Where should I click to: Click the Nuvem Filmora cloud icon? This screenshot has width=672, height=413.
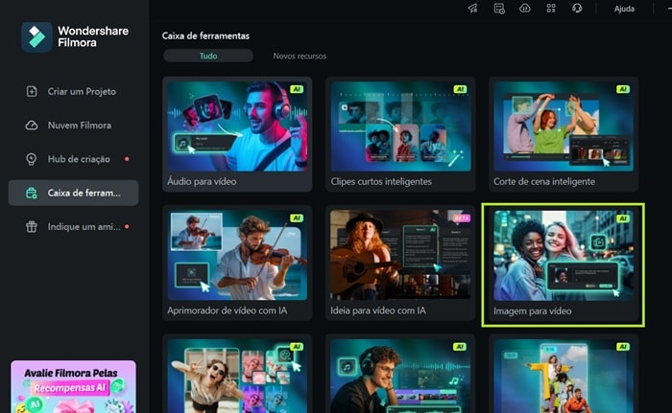(32, 125)
